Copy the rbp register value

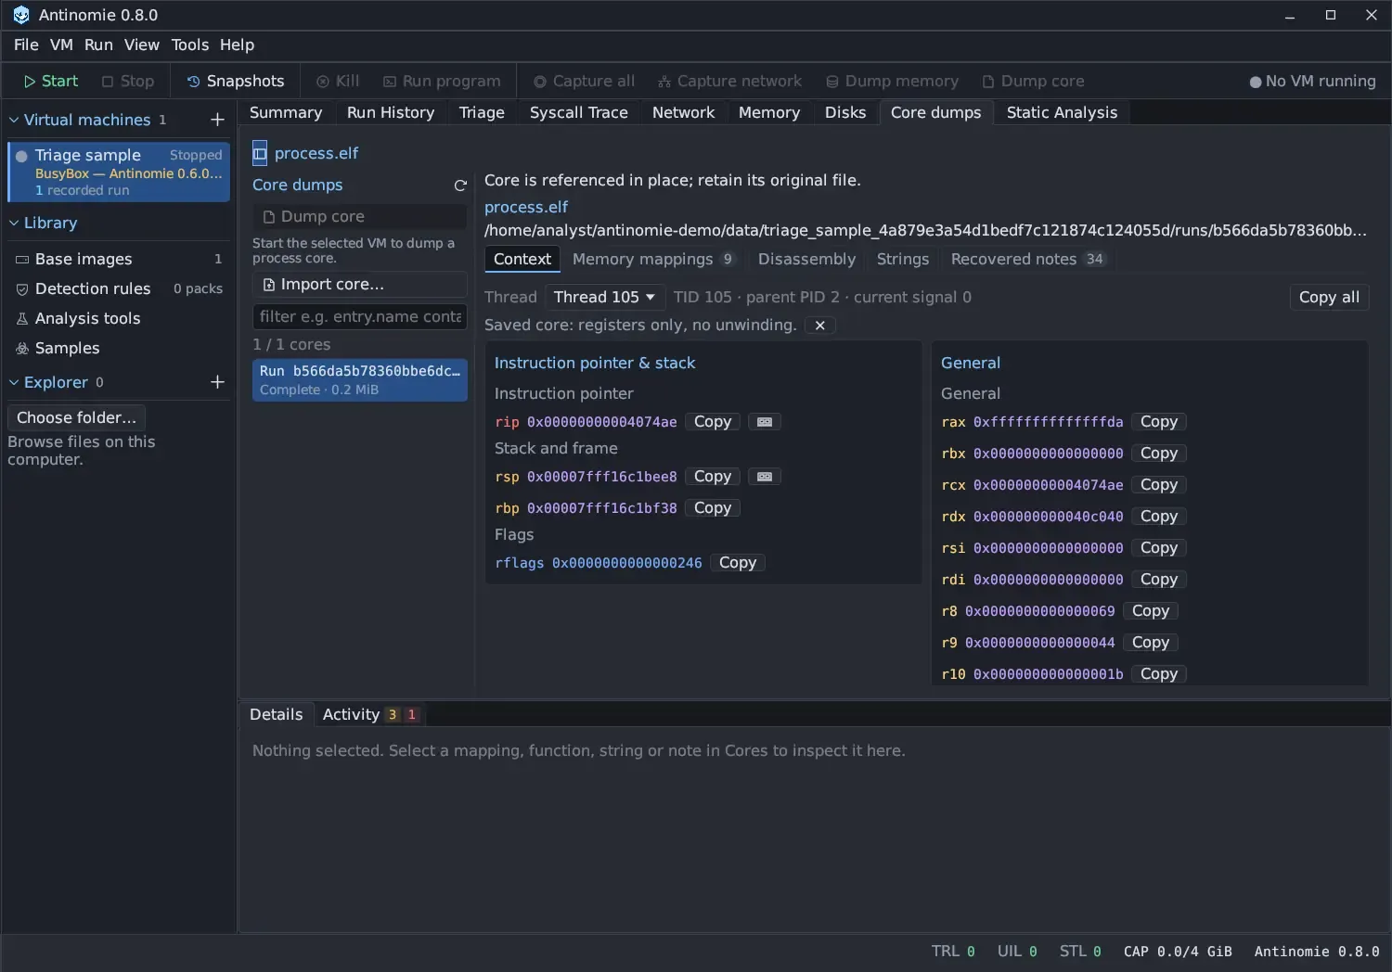coord(713,508)
